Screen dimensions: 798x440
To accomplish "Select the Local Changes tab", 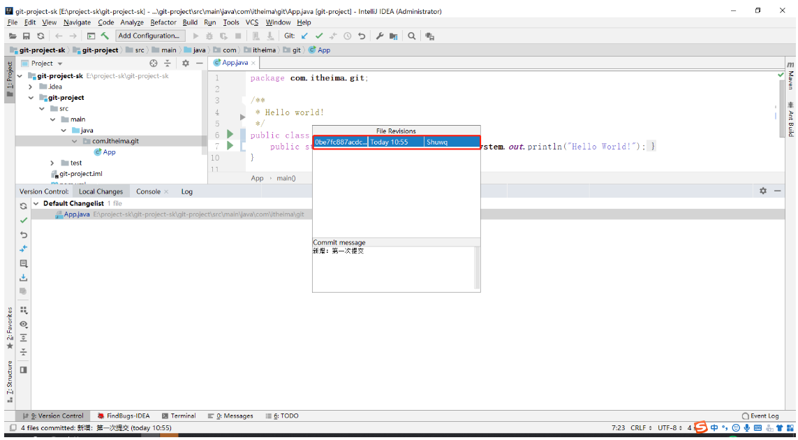I will [101, 191].
